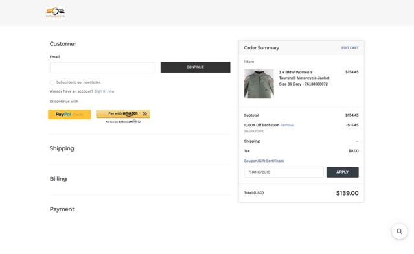Click the Affirm 'As low as' text

[121, 122]
